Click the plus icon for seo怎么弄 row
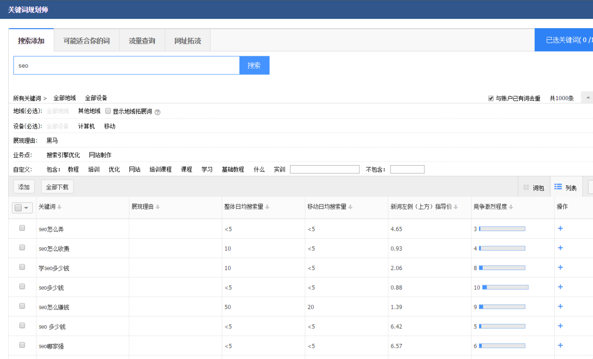The width and height of the screenshot is (593, 359). pyautogui.click(x=560, y=228)
